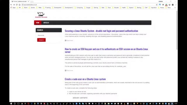
Task: Click the Adeleke Akinade site logo
Action: coord(41,15)
